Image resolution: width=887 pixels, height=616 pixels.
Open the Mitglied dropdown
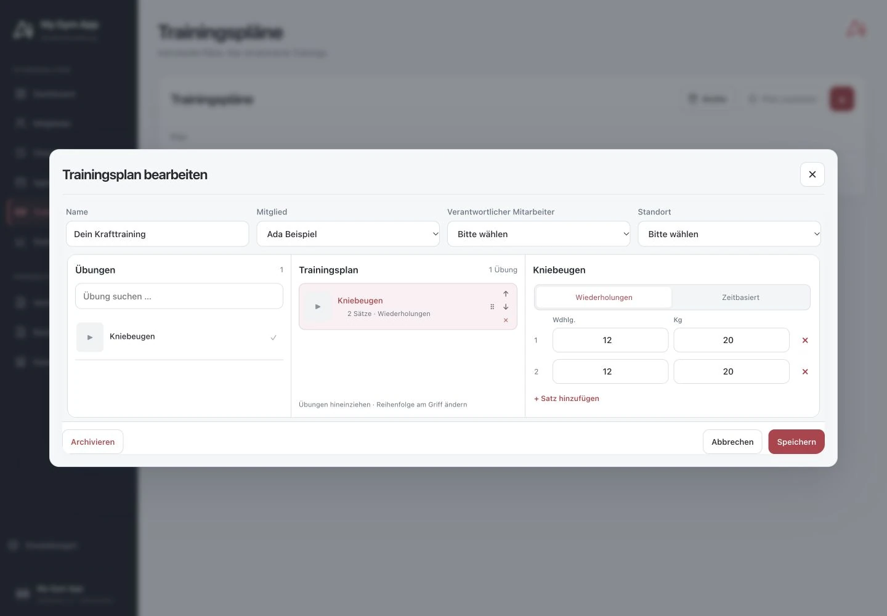coord(348,234)
